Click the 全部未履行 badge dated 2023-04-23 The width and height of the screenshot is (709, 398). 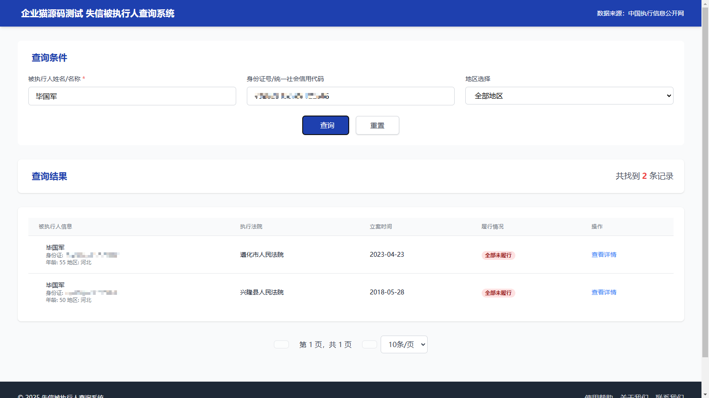498,255
